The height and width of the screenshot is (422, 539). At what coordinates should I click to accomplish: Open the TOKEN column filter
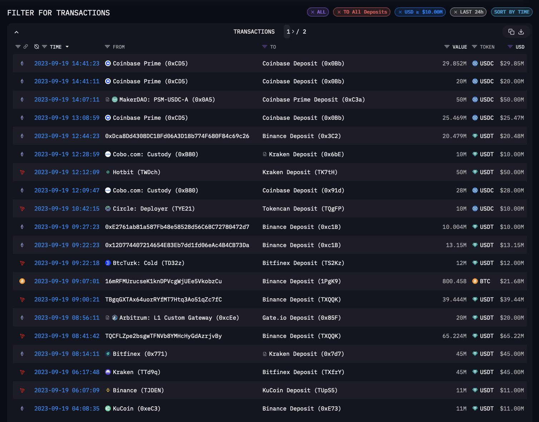[474, 47]
